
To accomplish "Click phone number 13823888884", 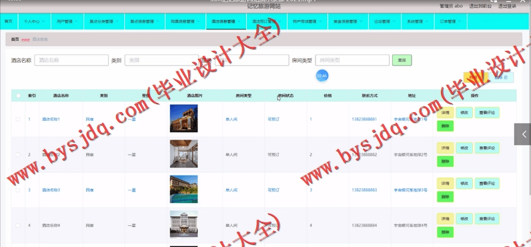I will (x=364, y=226).
